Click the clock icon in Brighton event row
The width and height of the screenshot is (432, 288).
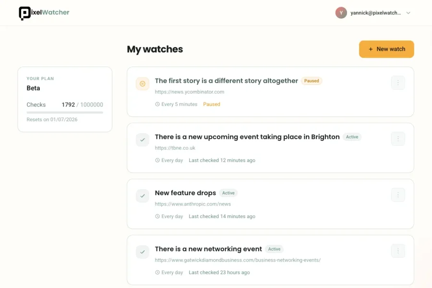point(157,161)
